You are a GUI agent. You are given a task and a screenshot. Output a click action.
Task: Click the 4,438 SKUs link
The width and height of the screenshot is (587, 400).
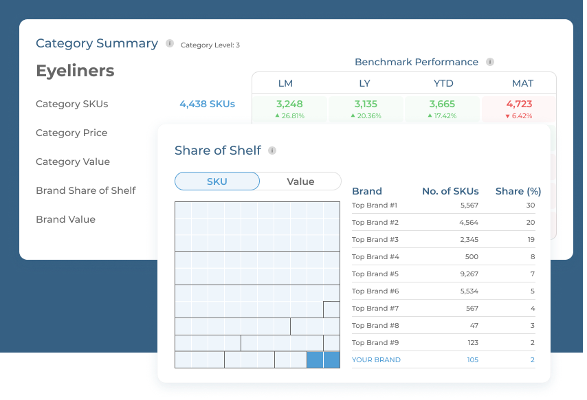pyautogui.click(x=207, y=104)
